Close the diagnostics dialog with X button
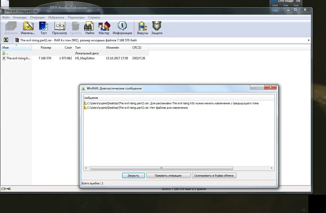This screenshot has width=326, height=213. tap(271, 87)
